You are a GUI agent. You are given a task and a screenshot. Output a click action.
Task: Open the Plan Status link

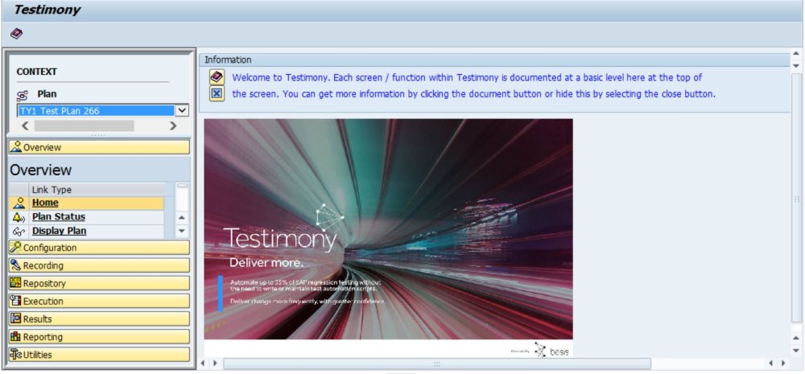59,216
